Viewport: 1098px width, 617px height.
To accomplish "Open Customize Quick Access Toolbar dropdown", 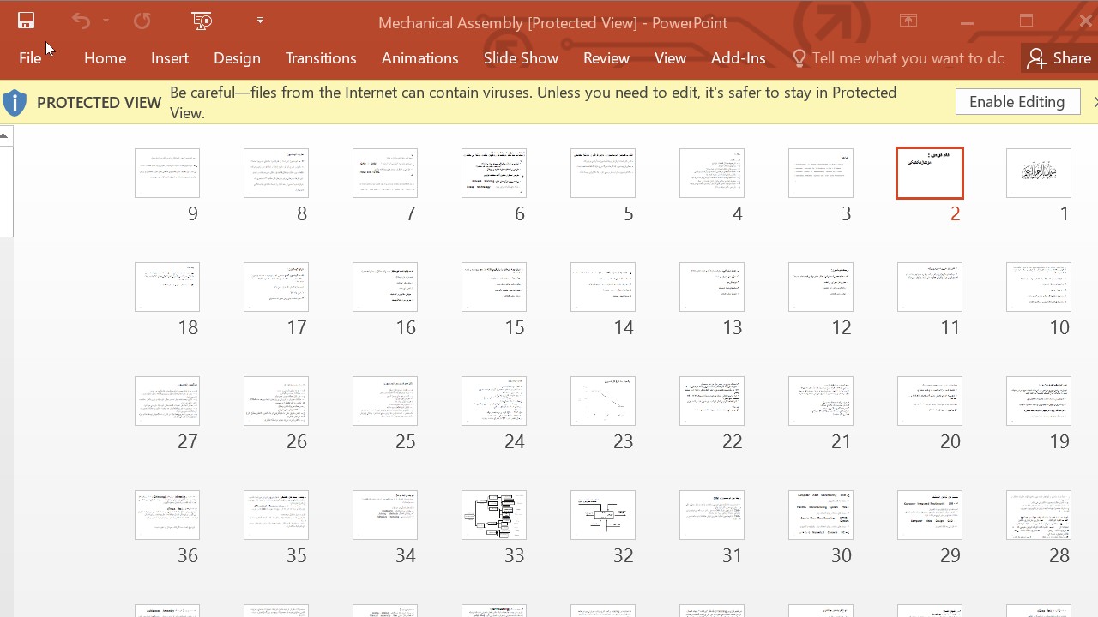I will 260,21.
